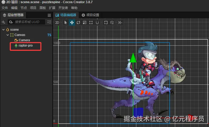Screen dimensions: 209x127
Task: Collapse the Canvas node
Action: (8, 35)
